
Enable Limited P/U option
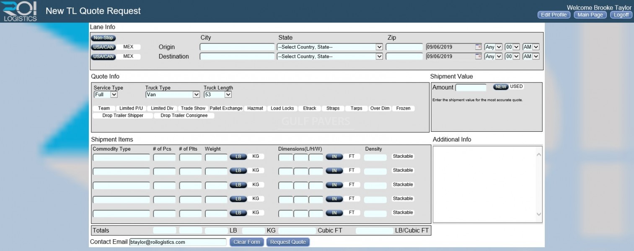point(131,108)
